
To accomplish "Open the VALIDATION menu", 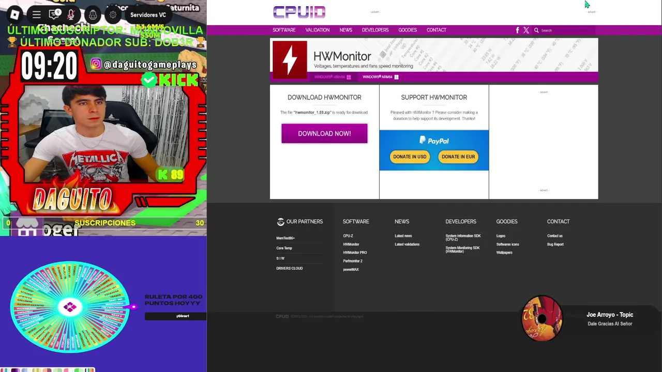I will pos(318,30).
